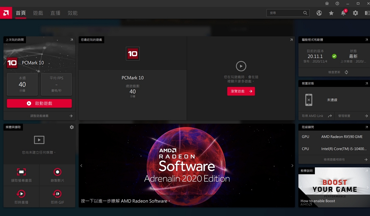Click the magnifier icon in the search box
This screenshot has width=370, height=216.
pyautogui.click(x=305, y=13)
